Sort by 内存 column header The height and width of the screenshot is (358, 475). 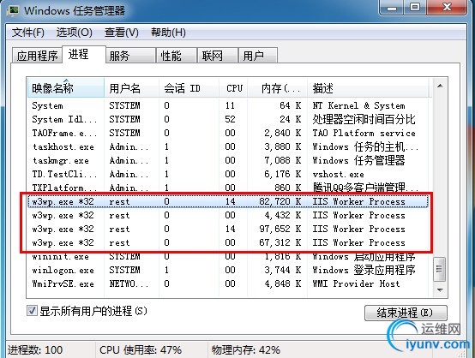point(278,88)
